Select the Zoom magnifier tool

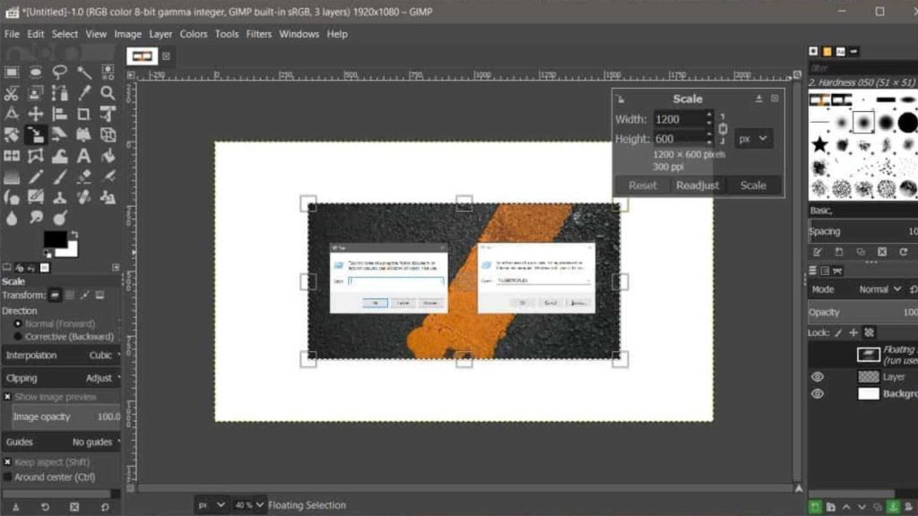108,93
